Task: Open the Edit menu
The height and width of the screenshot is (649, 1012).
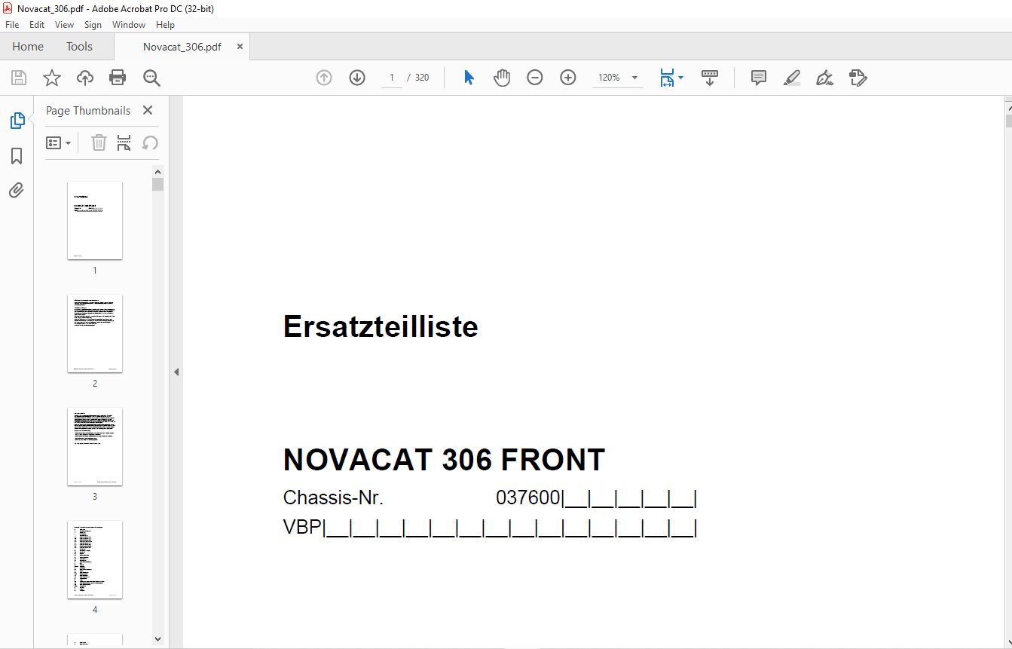Action: click(x=37, y=25)
